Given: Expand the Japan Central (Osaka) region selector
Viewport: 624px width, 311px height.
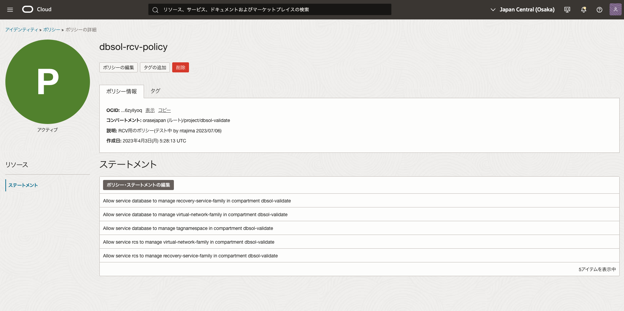Looking at the screenshot, I should pyautogui.click(x=522, y=10).
